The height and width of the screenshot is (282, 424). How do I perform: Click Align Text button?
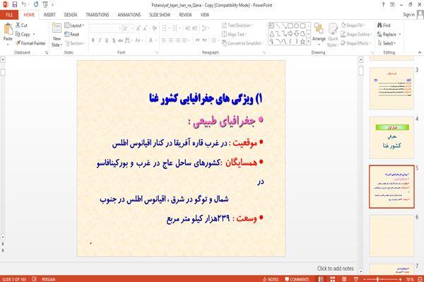click(234, 35)
